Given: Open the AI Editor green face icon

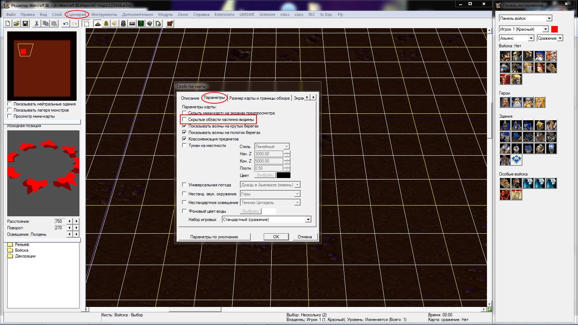Looking at the screenshot, I should coord(141,23).
